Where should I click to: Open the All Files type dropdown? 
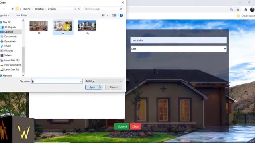(104, 81)
